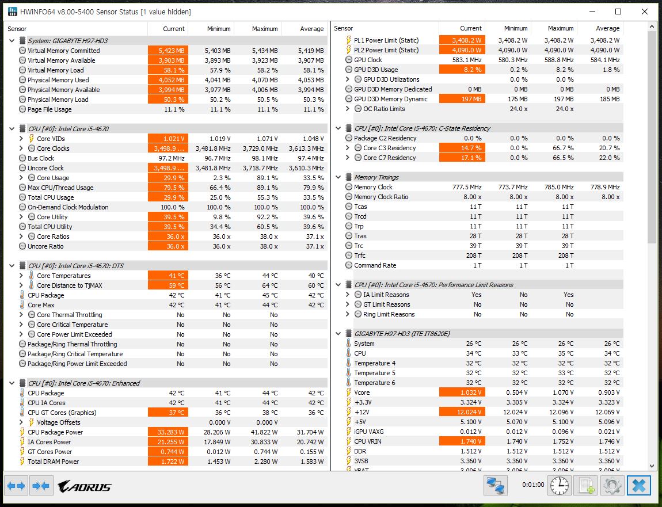Click the left pane's Sensor column header
The width and height of the screenshot is (662, 507).
click(76, 29)
